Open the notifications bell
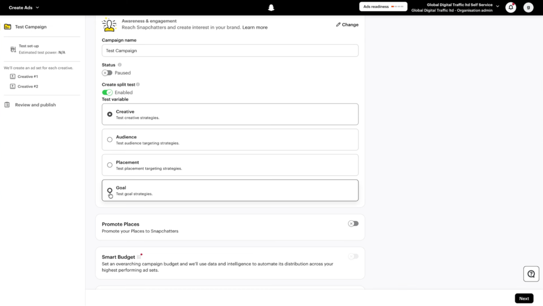 point(511,7)
